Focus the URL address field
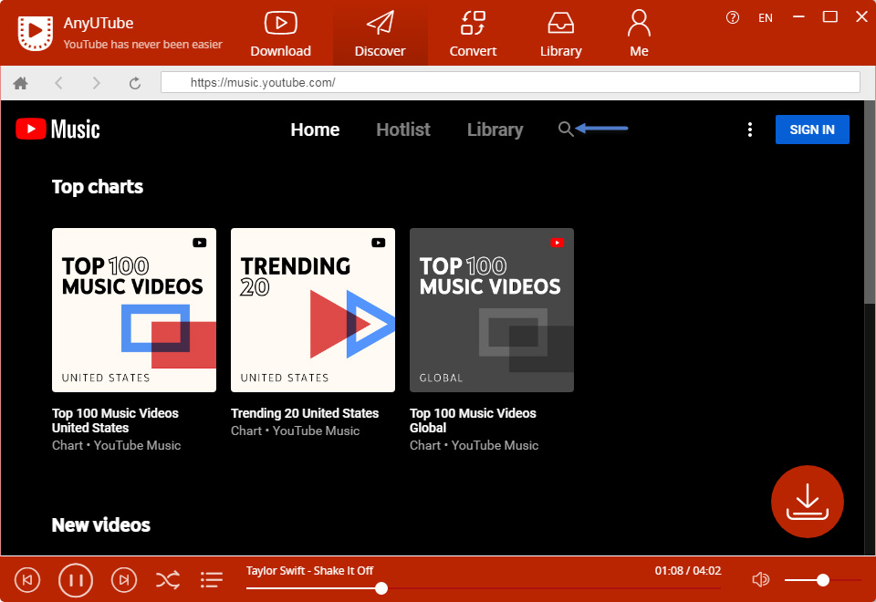The image size is (876, 602). click(510, 82)
